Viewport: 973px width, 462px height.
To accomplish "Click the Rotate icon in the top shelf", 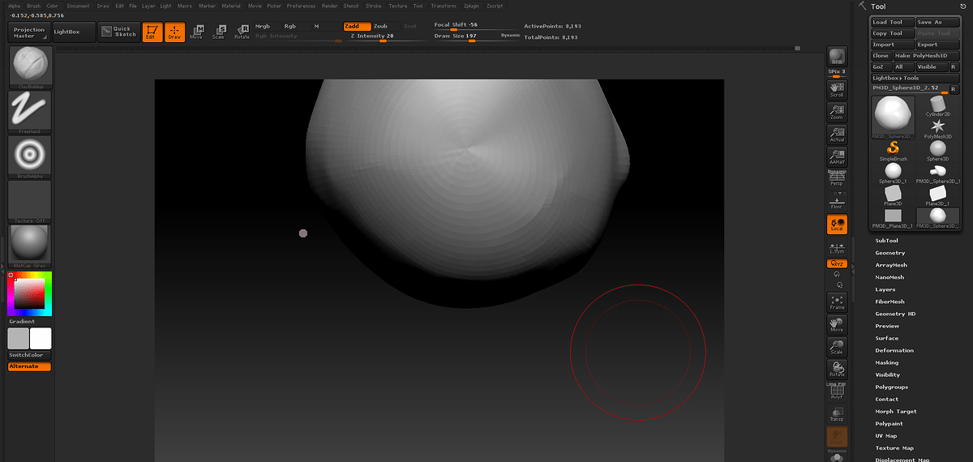I will [x=242, y=32].
